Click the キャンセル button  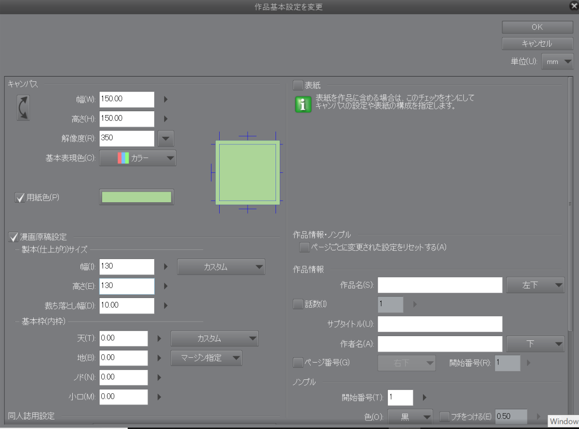coord(537,43)
